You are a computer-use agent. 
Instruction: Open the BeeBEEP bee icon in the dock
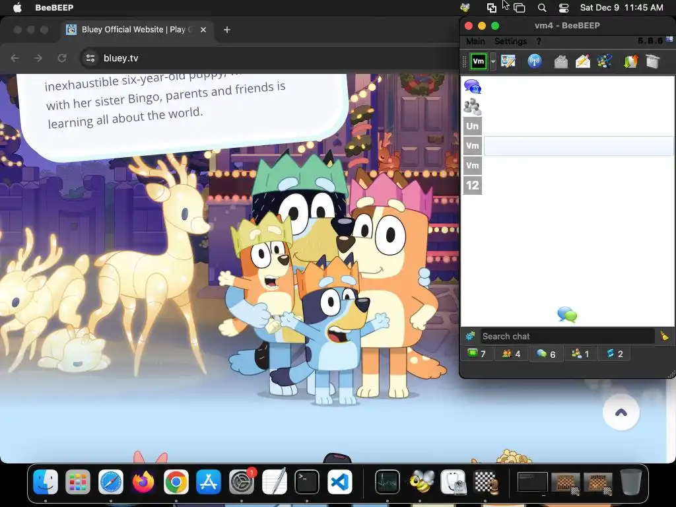point(421,481)
